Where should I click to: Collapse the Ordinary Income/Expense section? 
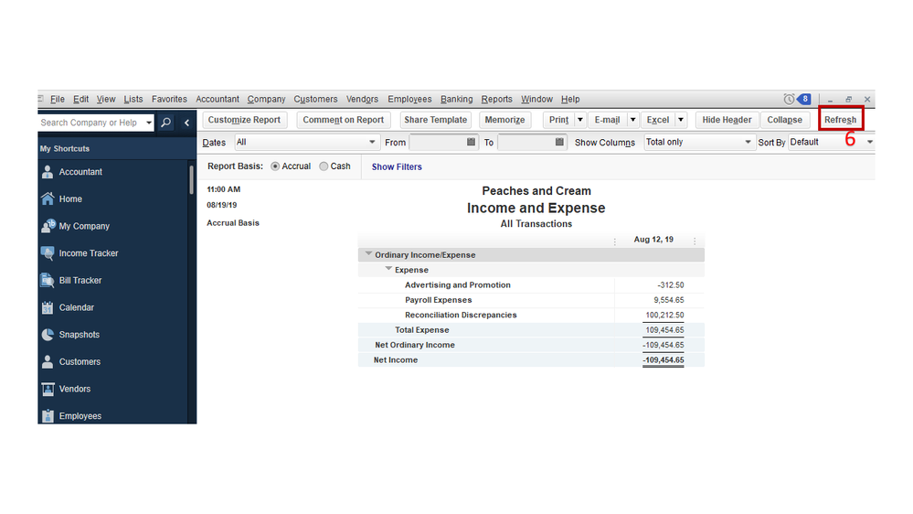pos(368,254)
